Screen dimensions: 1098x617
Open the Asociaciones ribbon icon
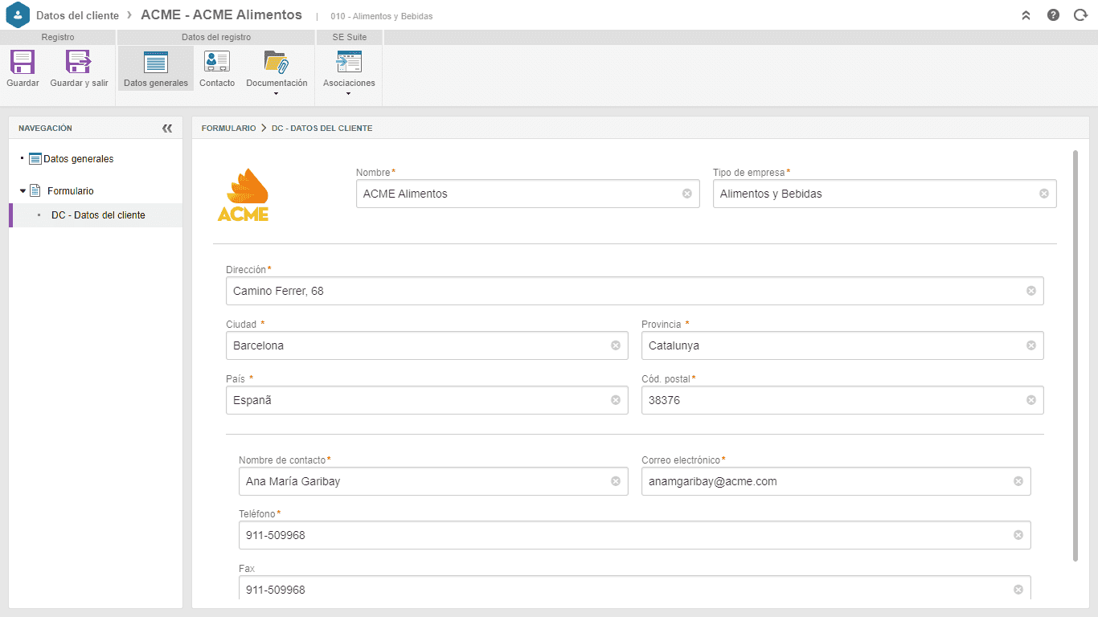349,63
